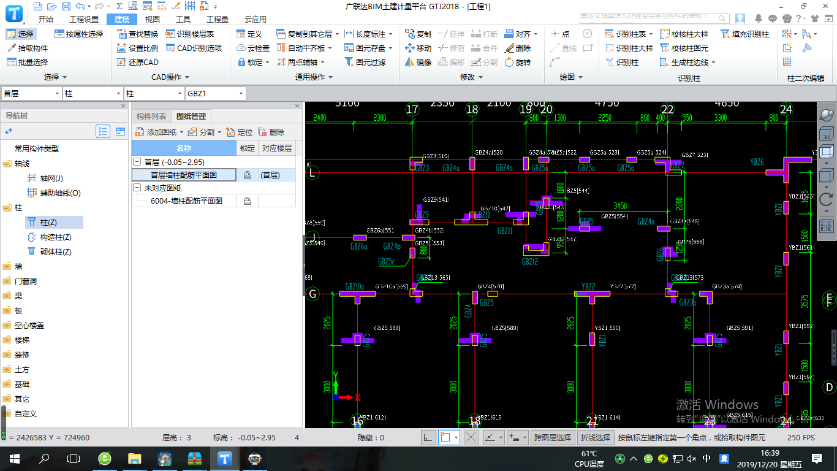Click 删除 in drawing management toolbar
Screen dimensions: 837x471
(x=271, y=132)
